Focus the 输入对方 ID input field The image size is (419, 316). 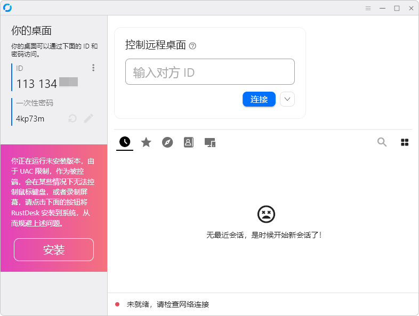click(x=210, y=72)
